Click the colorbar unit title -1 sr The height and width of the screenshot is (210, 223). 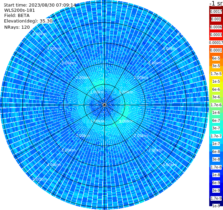(216, 3)
